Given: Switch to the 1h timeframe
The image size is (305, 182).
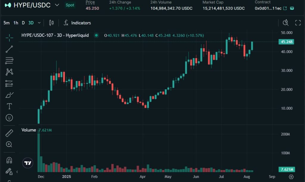Looking at the screenshot, I should click(x=16, y=23).
